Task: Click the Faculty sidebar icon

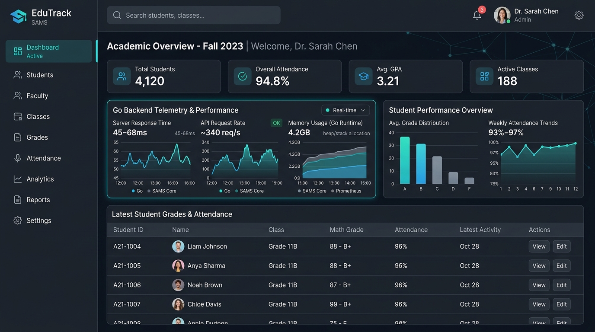Action: 18,96
